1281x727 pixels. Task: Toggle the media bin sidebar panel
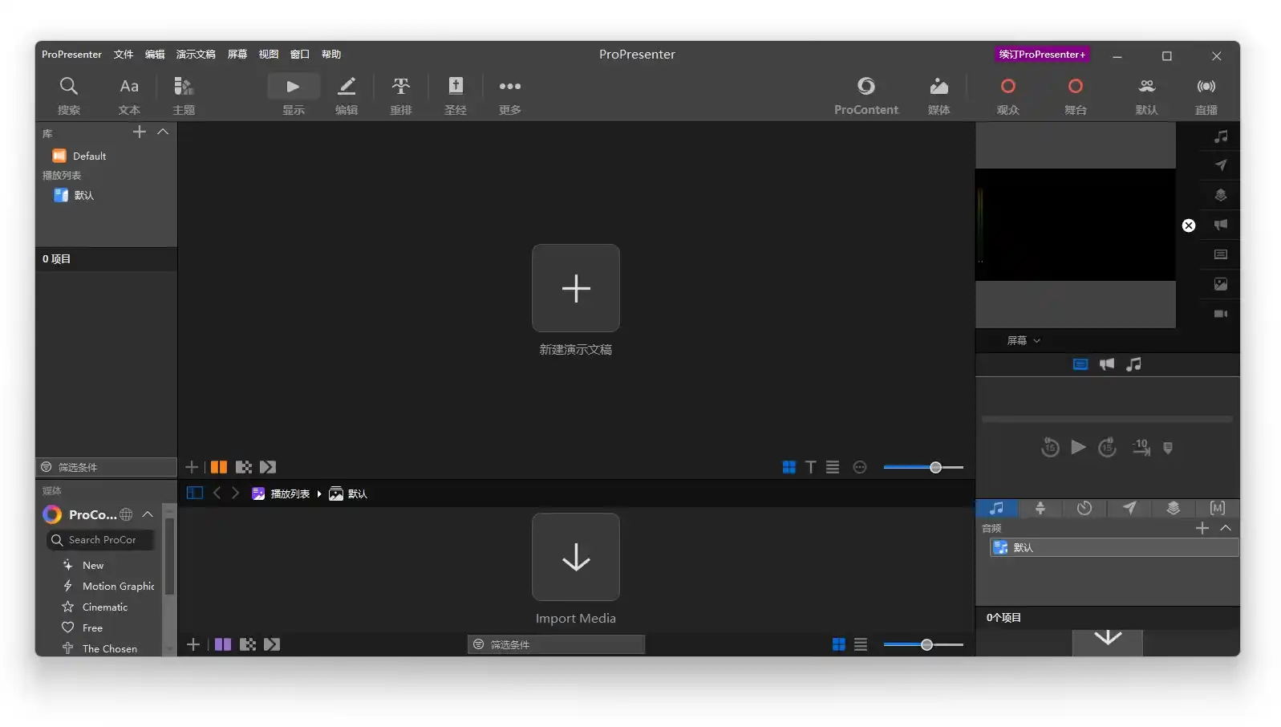(x=195, y=493)
